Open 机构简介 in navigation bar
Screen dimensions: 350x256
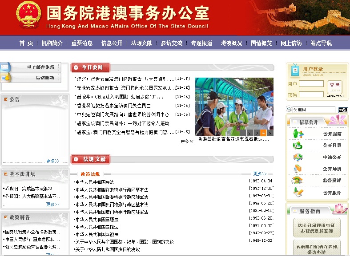click(52, 43)
